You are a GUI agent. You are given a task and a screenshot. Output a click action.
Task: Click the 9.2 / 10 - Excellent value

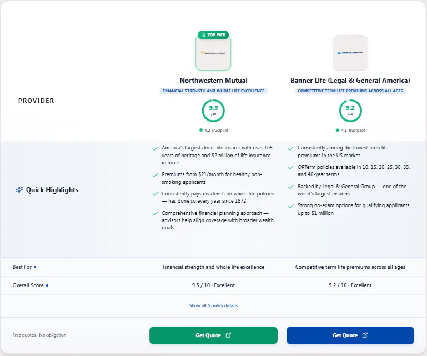[x=350, y=285]
